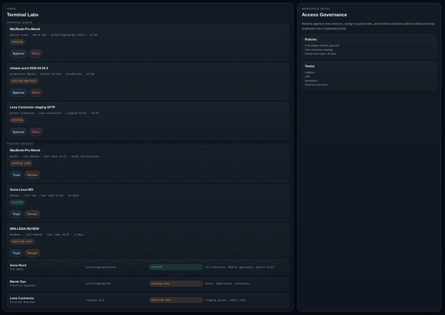
Task: Renew the WIN-LENA-REVIEW device
Action: click(x=32, y=253)
